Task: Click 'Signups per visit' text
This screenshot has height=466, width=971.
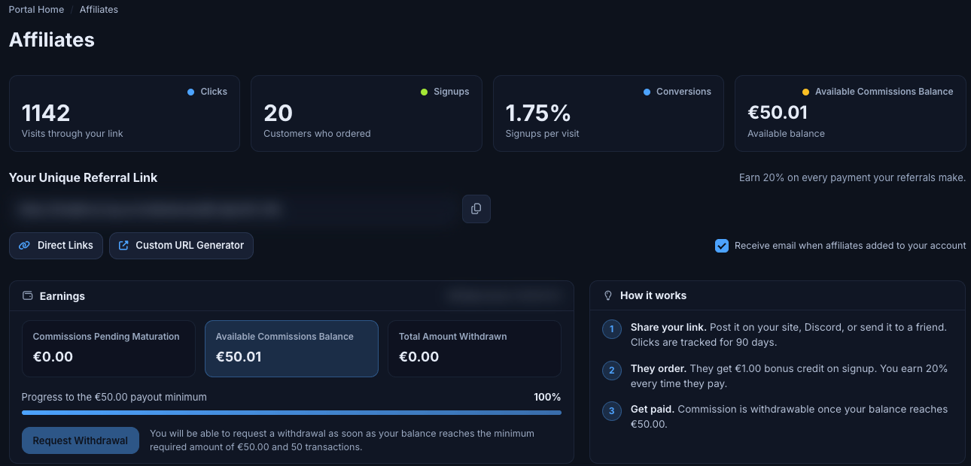Action: click(543, 134)
